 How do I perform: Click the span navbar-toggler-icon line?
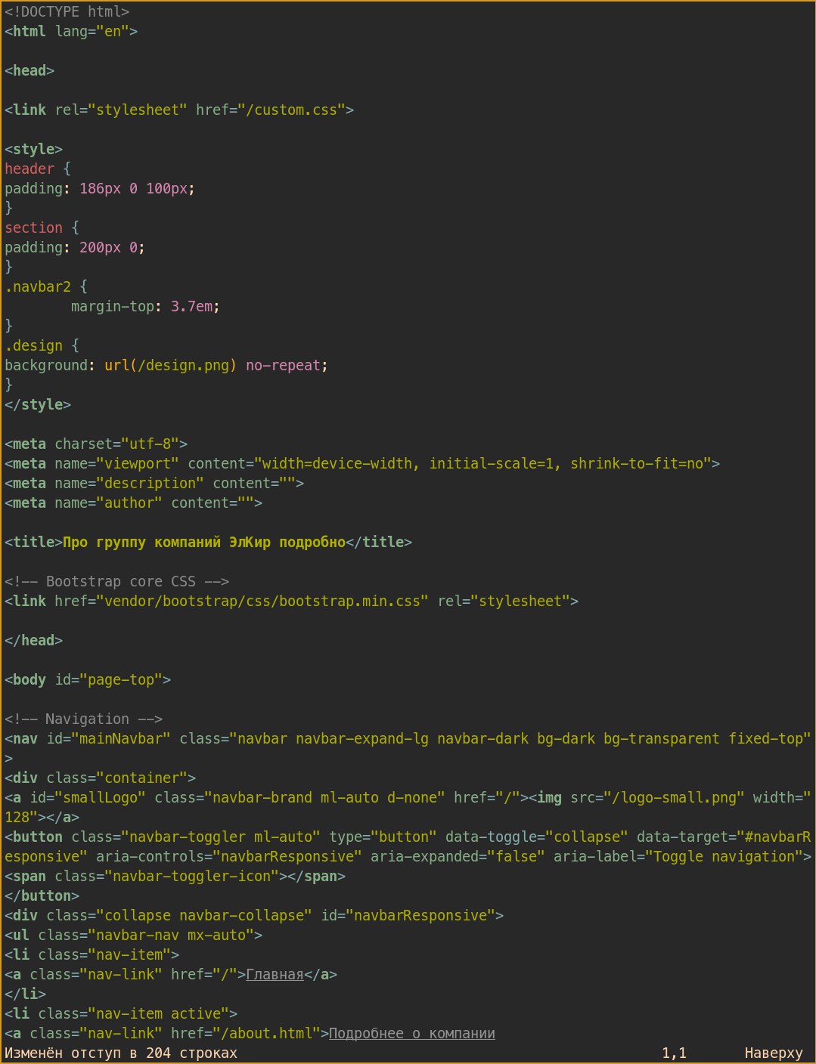point(175,876)
